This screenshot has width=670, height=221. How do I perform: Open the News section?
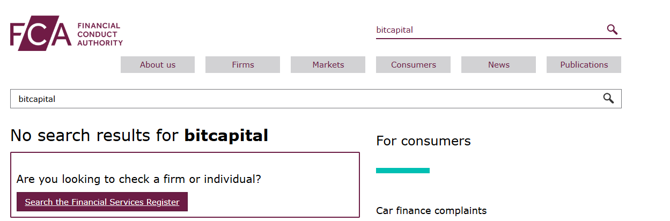[x=499, y=65]
